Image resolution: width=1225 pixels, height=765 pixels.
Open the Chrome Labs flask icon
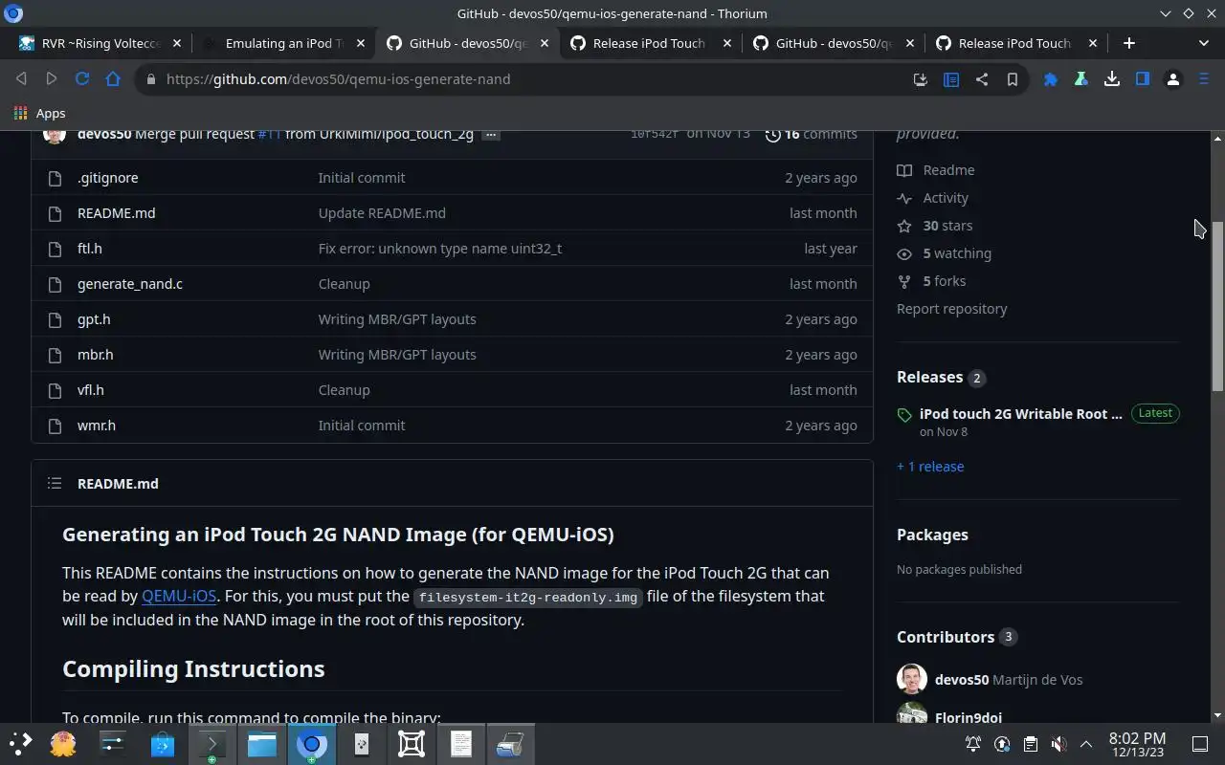coord(1081,79)
